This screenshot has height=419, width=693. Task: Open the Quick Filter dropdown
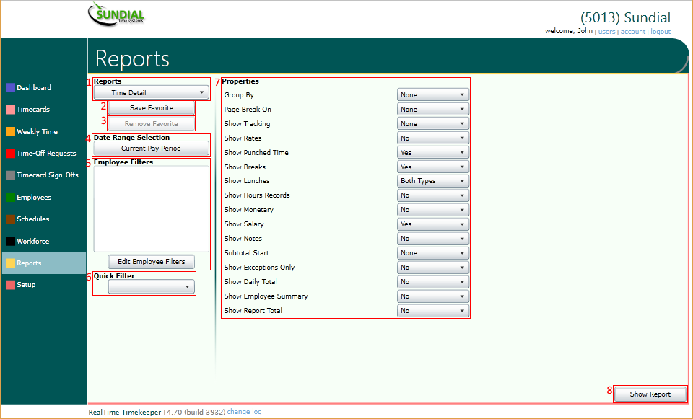[151, 287]
